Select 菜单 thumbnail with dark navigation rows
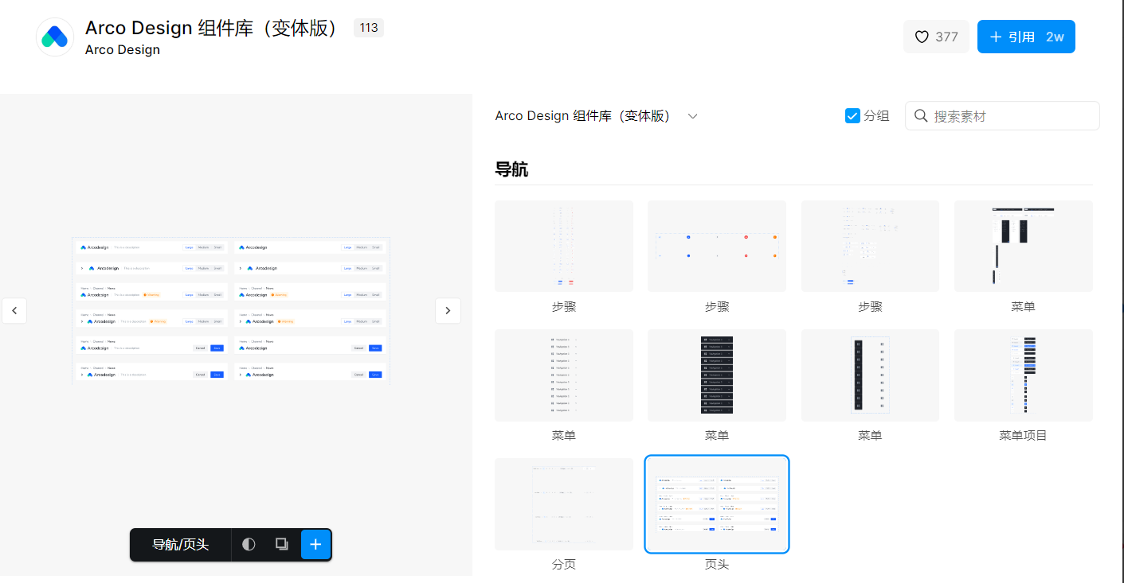The image size is (1124, 583). click(x=717, y=375)
